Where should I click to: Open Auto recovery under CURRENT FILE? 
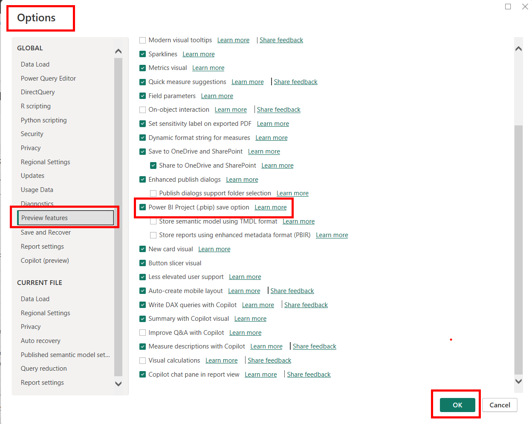tap(40, 341)
